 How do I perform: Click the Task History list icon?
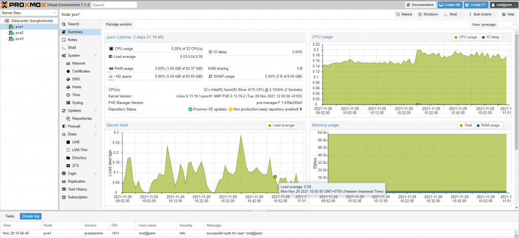pos(64,189)
